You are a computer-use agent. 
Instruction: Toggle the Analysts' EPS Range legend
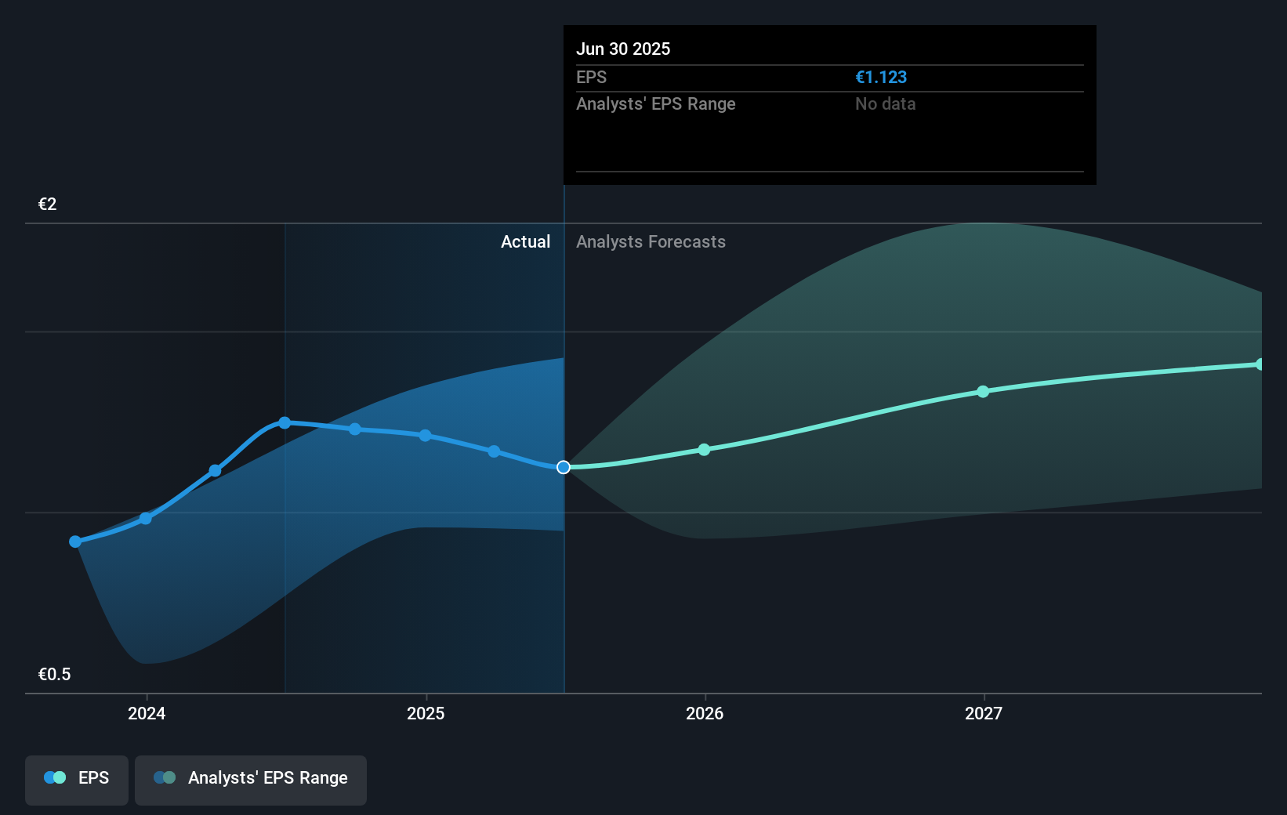click(x=251, y=780)
